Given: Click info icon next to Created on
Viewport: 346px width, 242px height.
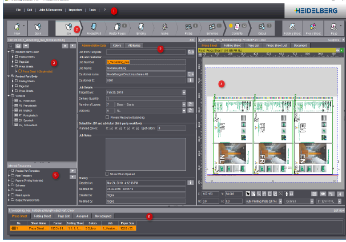Looking at the screenshot, I should pyautogui.click(x=191, y=183).
